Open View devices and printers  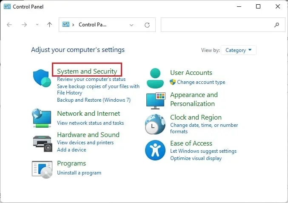tap(85, 143)
